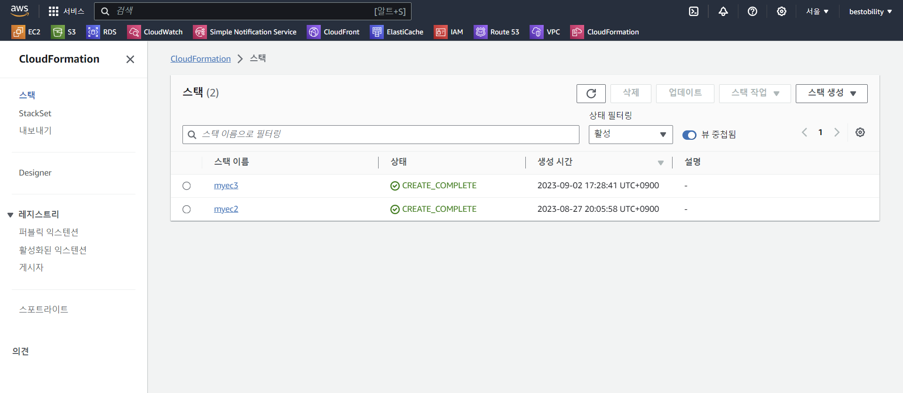This screenshot has width=903, height=393.
Task: Open the help question mark icon
Action: [x=752, y=11]
